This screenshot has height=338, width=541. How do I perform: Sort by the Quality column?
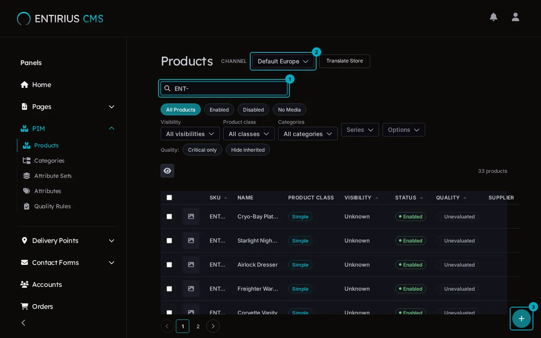[x=451, y=197]
